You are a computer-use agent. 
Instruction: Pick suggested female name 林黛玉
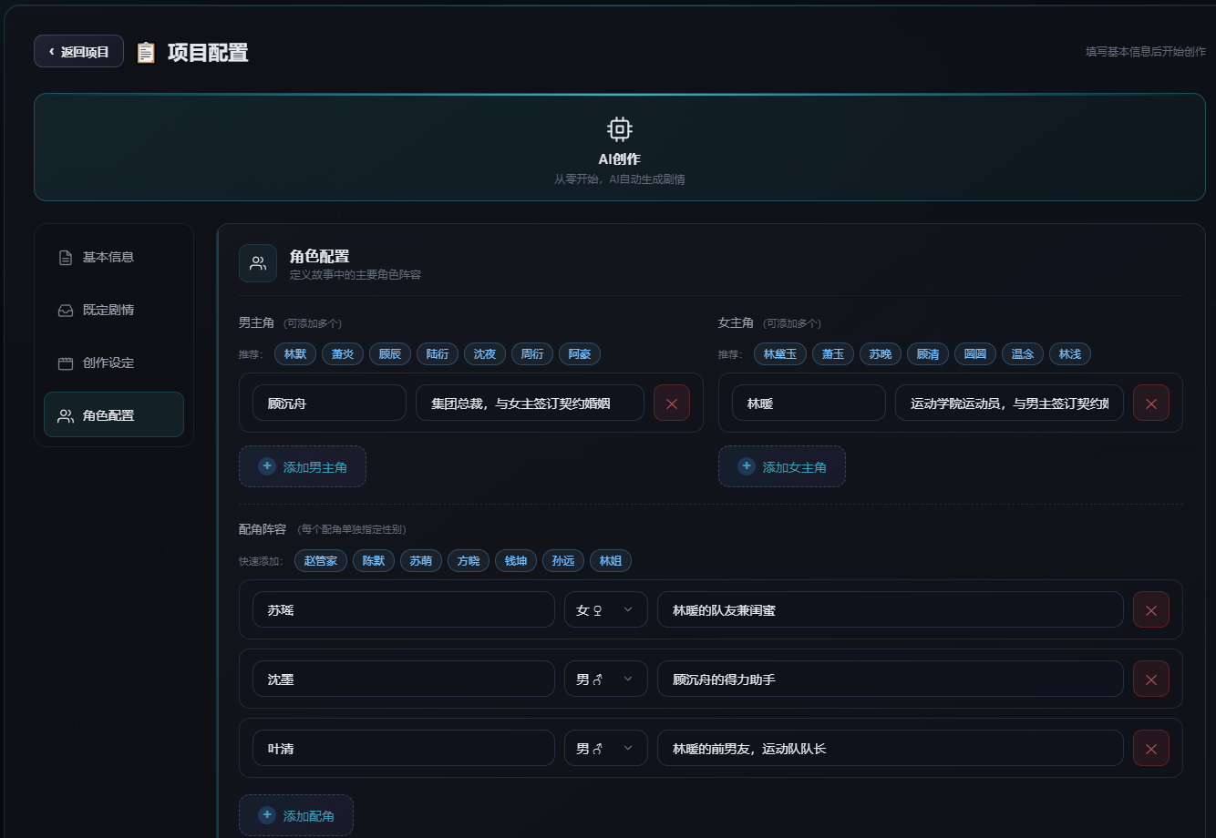tap(780, 353)
